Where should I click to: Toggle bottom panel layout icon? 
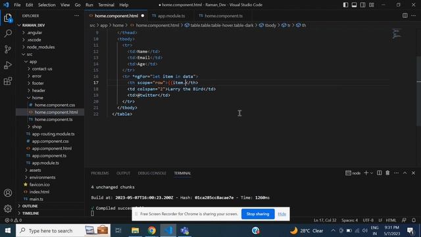pos(354,5)
